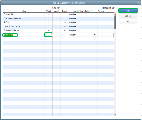Click the scroll down arrow of list
This screenshot has width=142, height=120.
pos(115,114)
